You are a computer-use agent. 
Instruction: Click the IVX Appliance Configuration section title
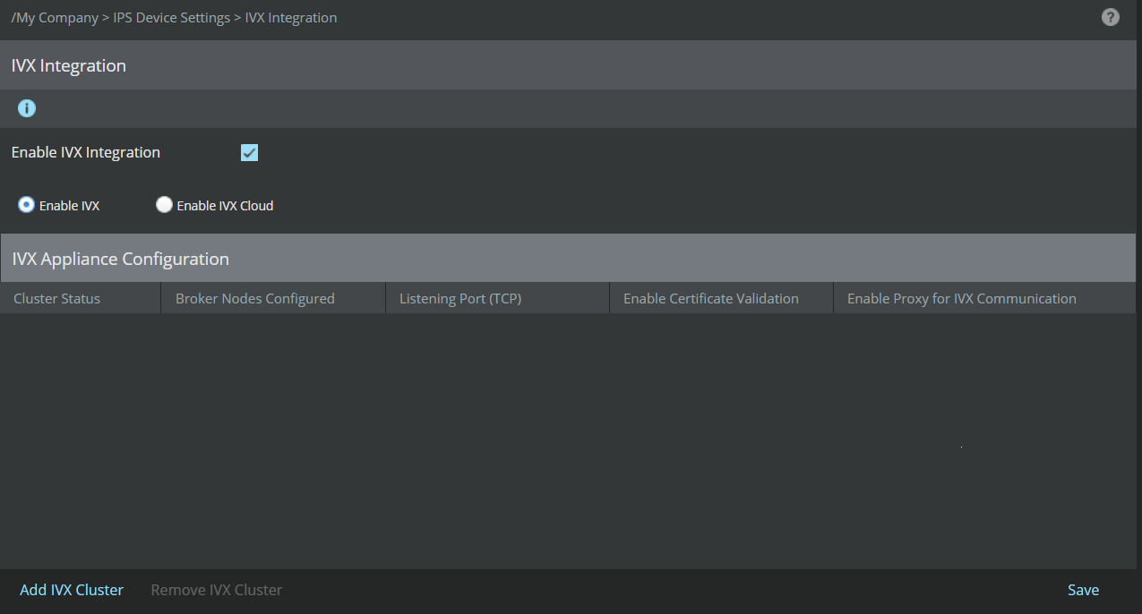[121, 259]
